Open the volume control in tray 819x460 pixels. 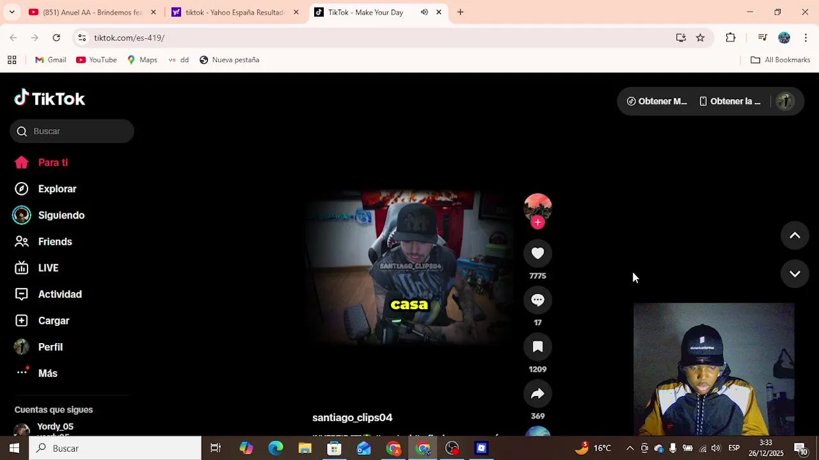(x=715, y=448)
